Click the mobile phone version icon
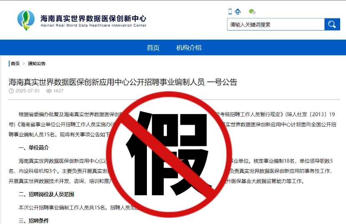This screenshot has width=346, height=224. coord(230,11)
